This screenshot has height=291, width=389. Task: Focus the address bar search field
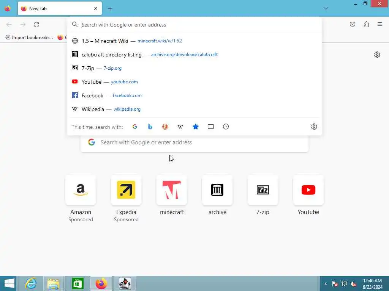click(x=194, y=25)
